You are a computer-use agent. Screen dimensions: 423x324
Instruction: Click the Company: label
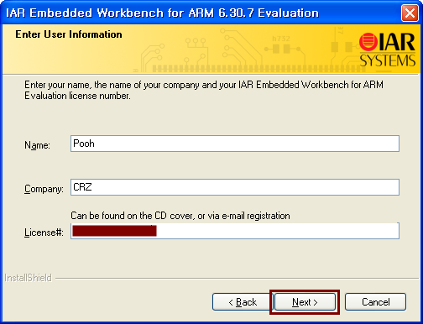(x=44, y=189)
